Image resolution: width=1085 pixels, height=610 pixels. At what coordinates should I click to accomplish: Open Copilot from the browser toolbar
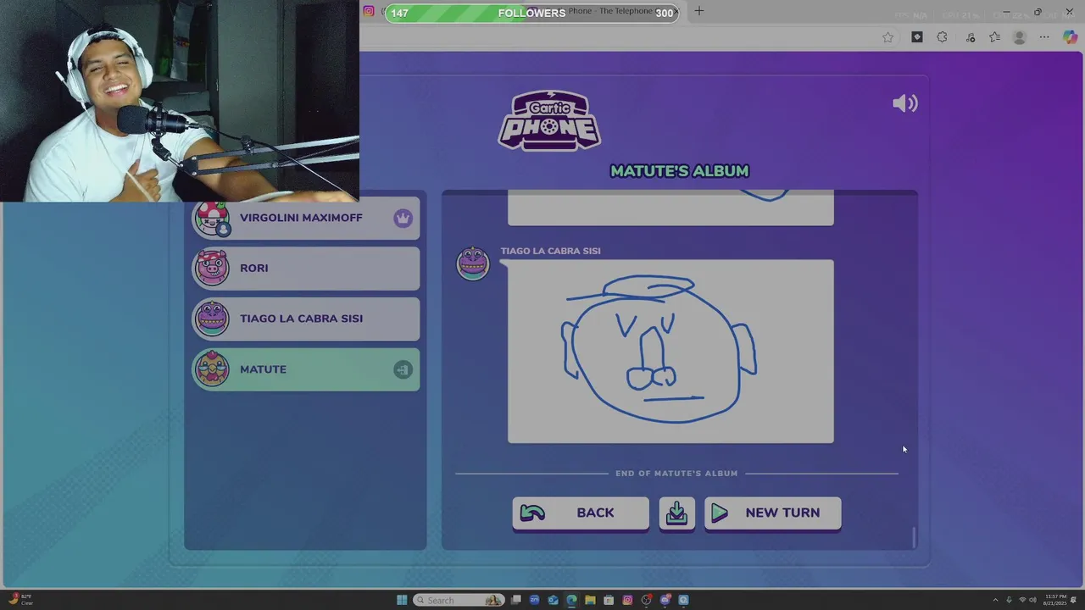pyautogui.click(x=1070, y=37)
